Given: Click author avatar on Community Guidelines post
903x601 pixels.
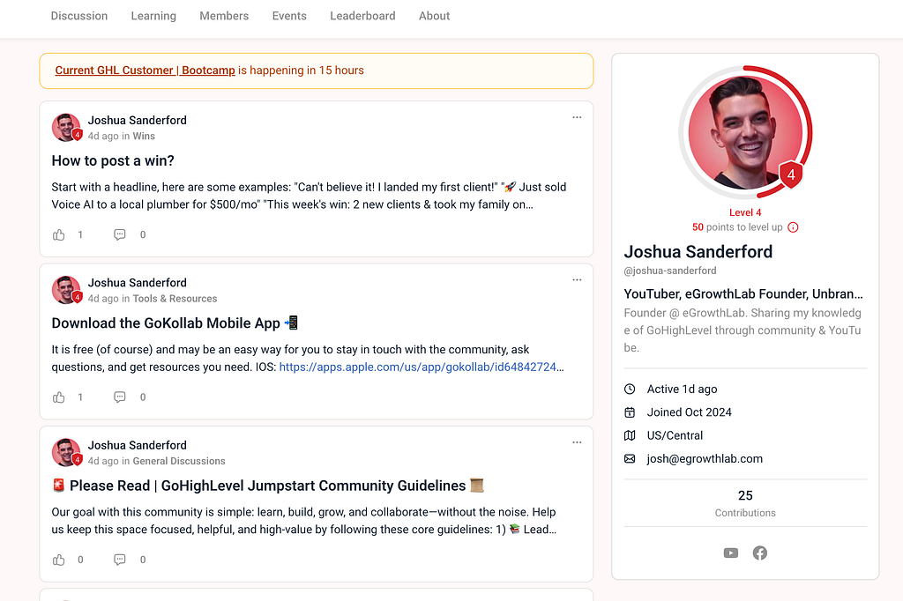Looking at the screenshot, I should [66, 452].
